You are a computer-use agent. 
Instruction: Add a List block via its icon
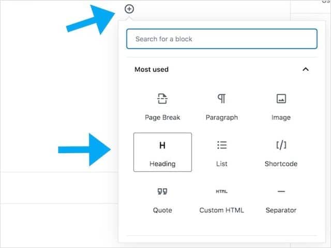[x=222, y=145]
